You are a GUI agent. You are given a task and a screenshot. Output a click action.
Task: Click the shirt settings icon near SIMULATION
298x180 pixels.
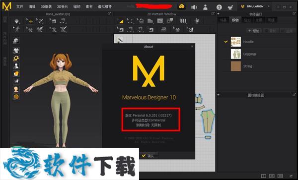[230, 7]
